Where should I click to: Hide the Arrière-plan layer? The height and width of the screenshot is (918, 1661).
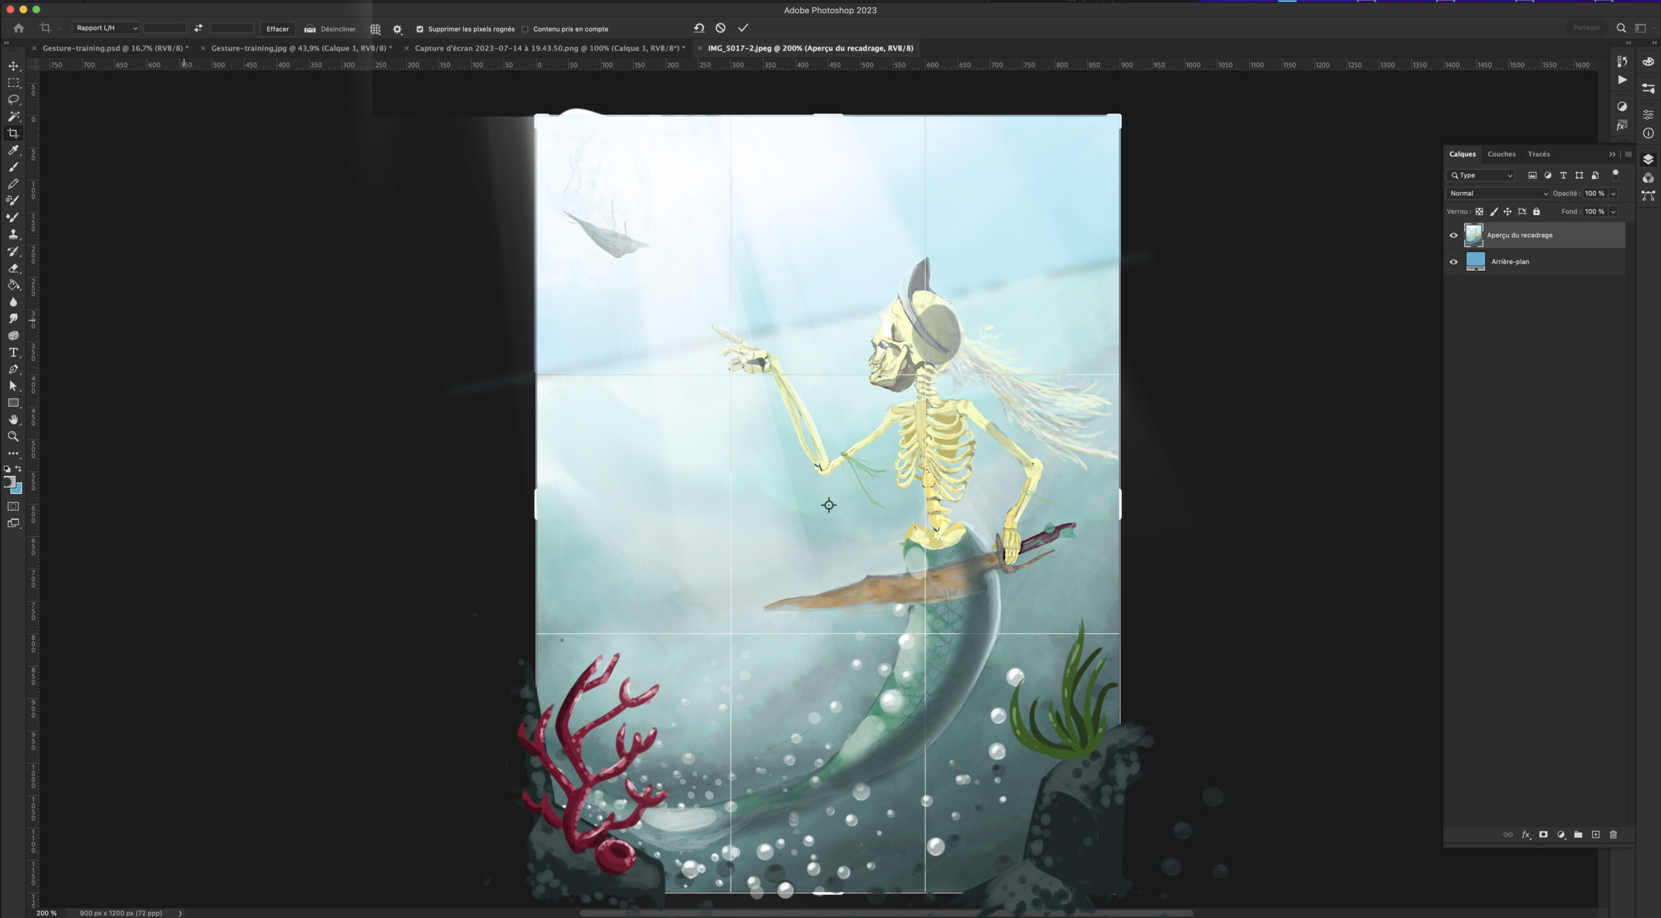[x=1453, y=262]
